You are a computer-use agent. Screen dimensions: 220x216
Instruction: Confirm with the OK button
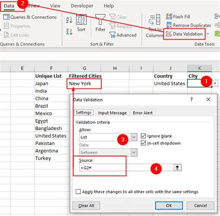click(x=169, y=205)
